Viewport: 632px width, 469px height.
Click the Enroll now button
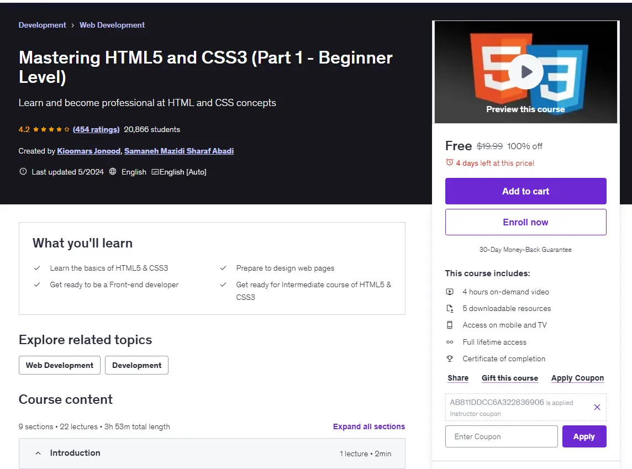(x=525, y=222)
